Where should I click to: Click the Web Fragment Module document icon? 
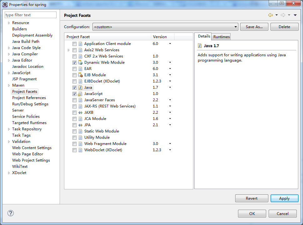click(80, 144)
